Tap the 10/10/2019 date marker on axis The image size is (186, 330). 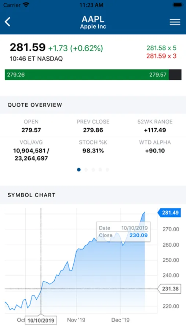tap(41, 320)
